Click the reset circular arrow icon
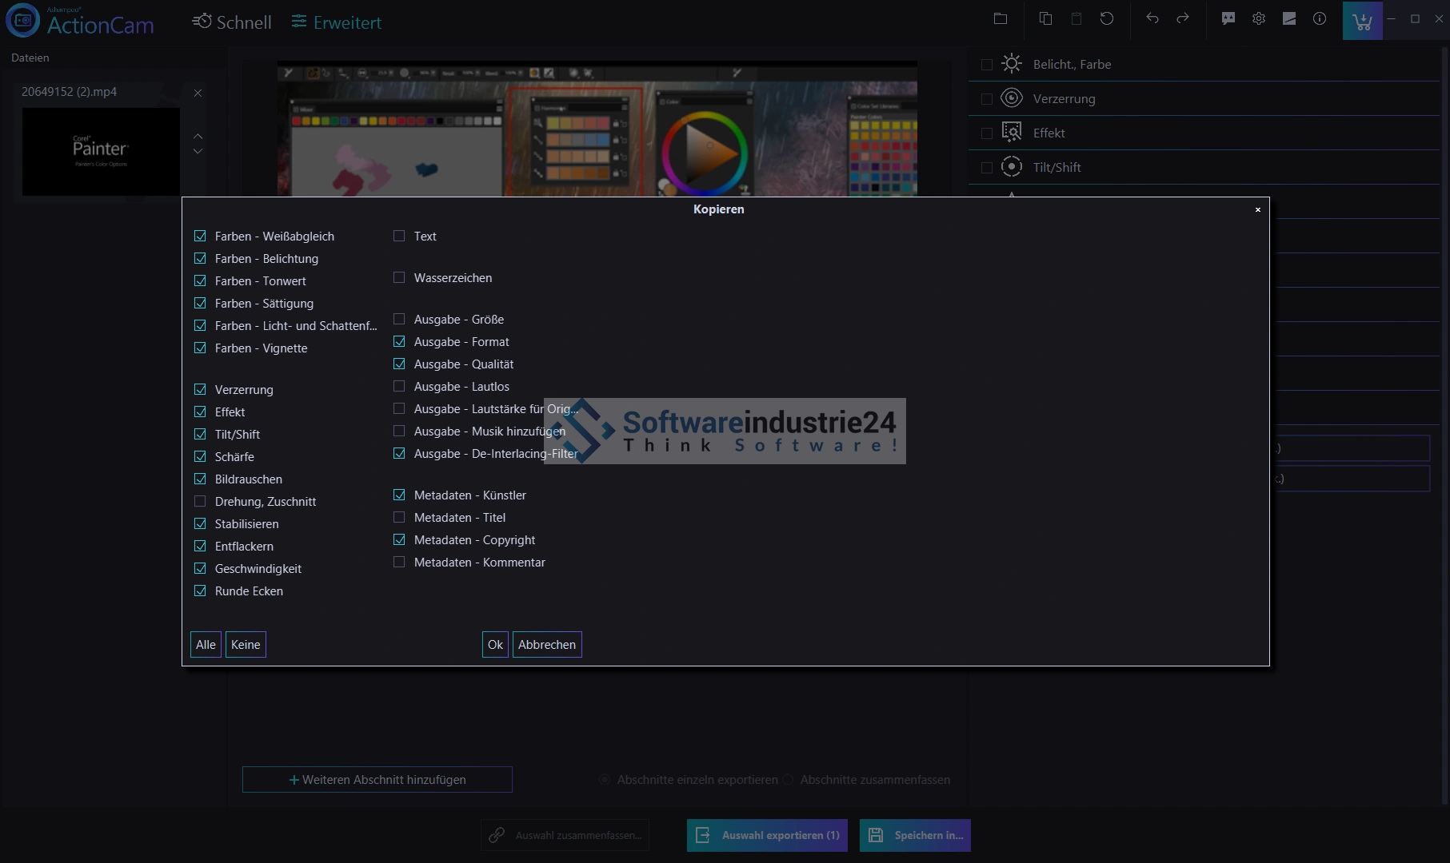Screen dimensions: 1450x863 (1107, 19)
